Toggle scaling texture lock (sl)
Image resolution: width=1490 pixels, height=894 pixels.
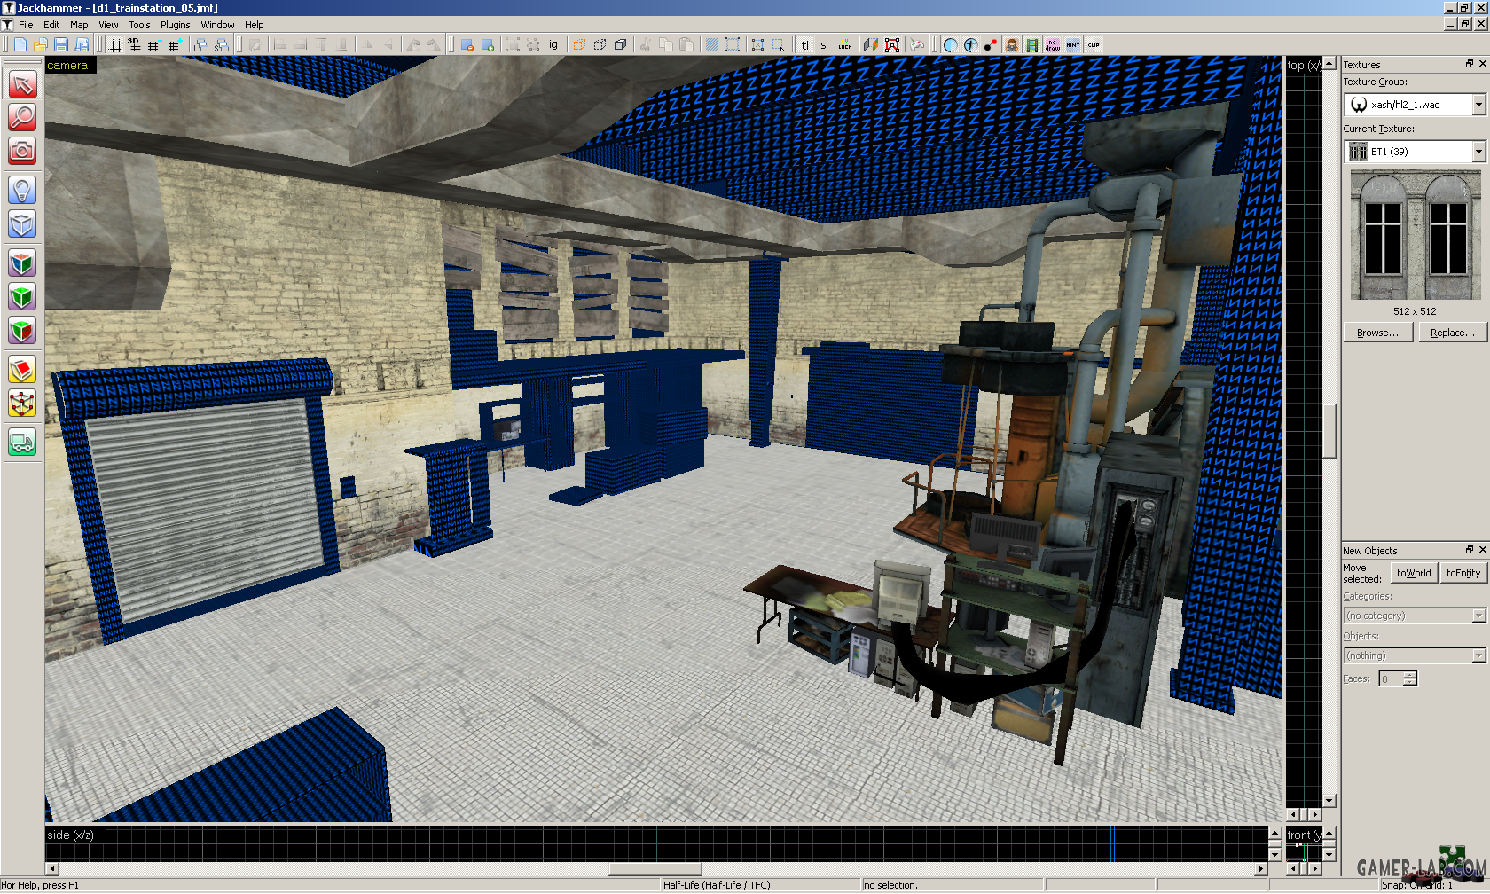click(x=825, y=44)
